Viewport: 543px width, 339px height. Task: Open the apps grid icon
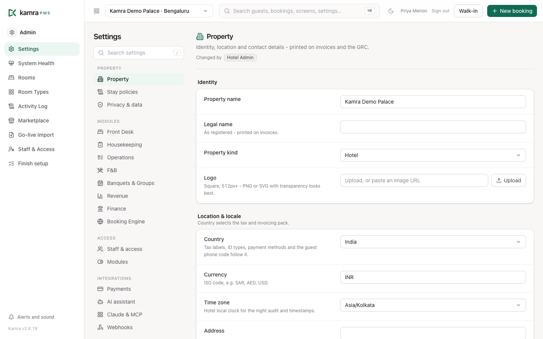tap(97, 11)
